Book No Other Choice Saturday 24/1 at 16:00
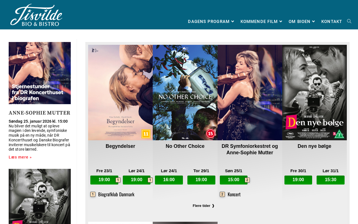Screen dimensions: 358x224 pos(169,180)
